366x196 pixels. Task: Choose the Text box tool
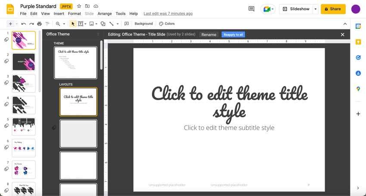click(x=81, y=24)
